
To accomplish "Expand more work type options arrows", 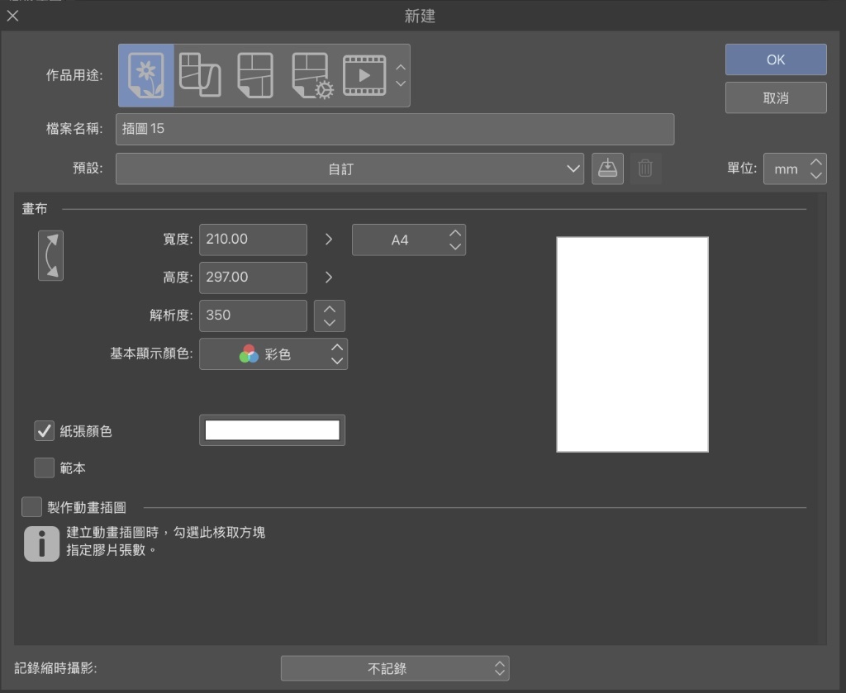I will coord(401,75).
